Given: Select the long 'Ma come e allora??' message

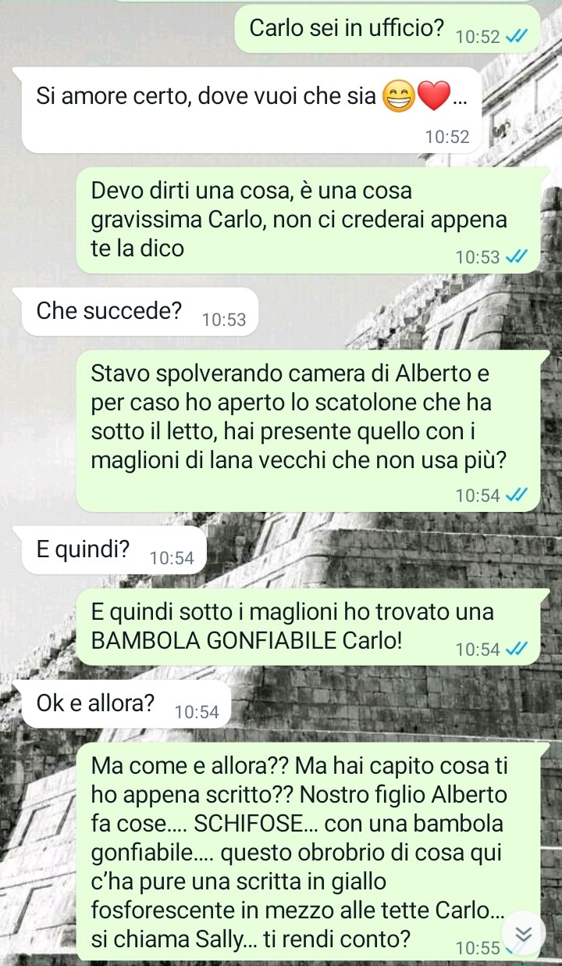Looking at the screenshot, I should pos(308,851).
